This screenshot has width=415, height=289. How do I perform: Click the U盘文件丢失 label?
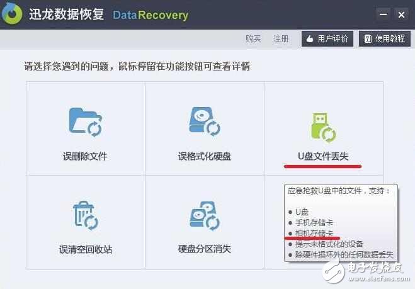pyautogui.click(x=323, y=156)
